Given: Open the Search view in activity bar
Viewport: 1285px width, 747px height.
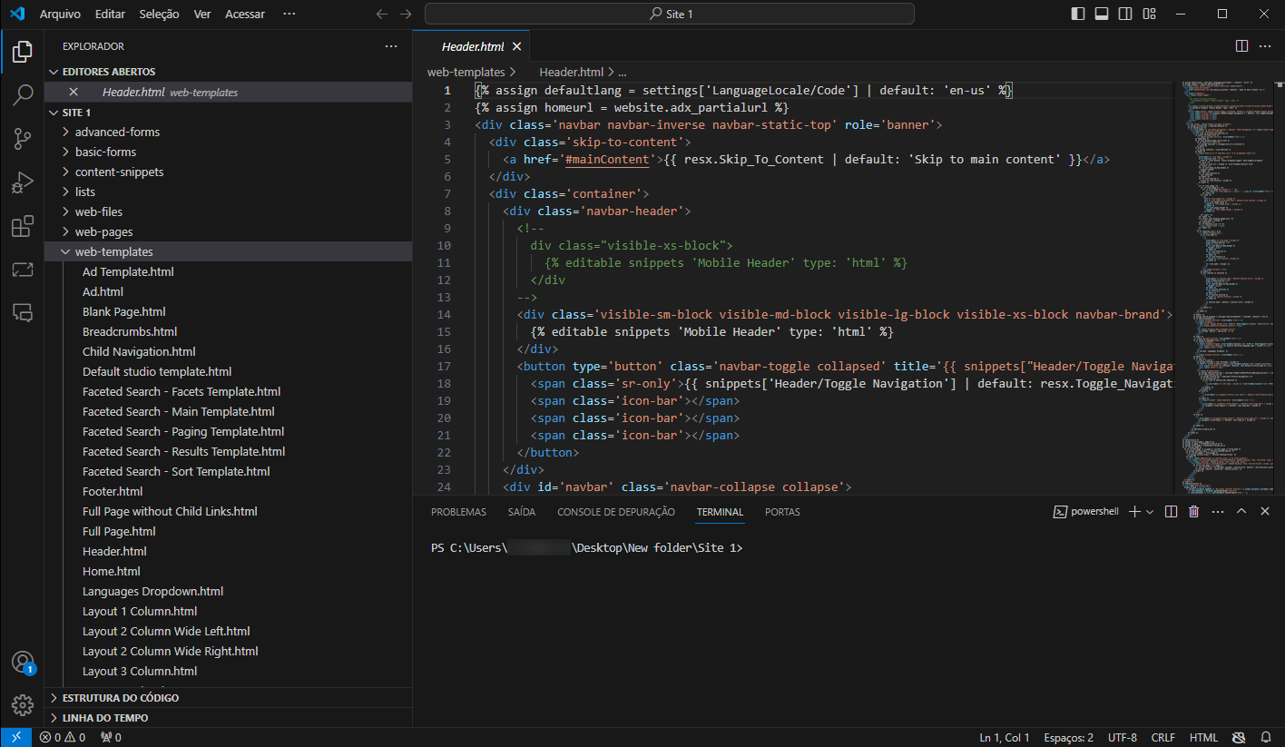Looking at the screenshot, I should (23, 95).
